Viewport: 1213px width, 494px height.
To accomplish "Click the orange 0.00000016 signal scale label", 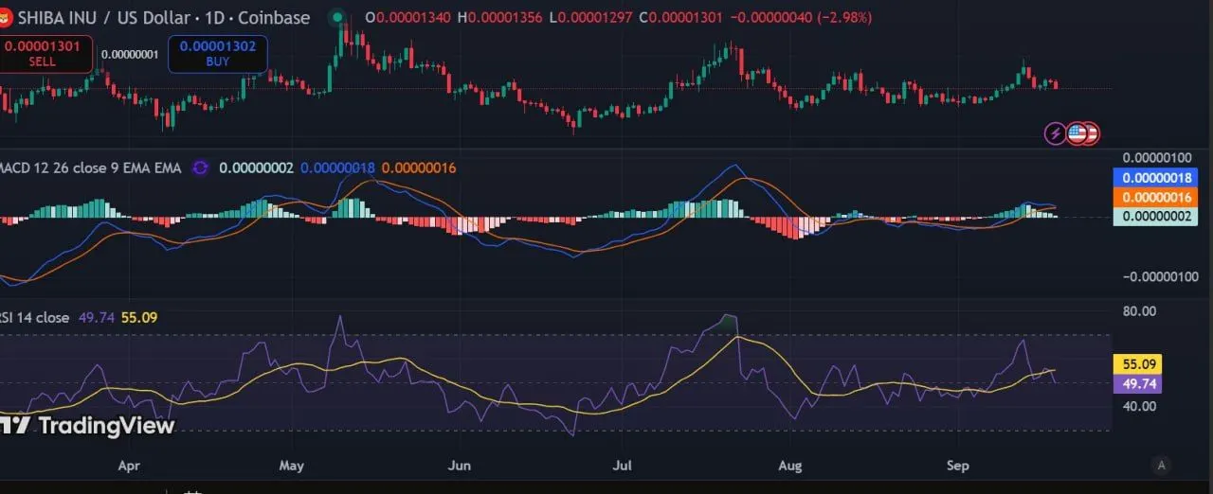I will [x=1154, y=197].
